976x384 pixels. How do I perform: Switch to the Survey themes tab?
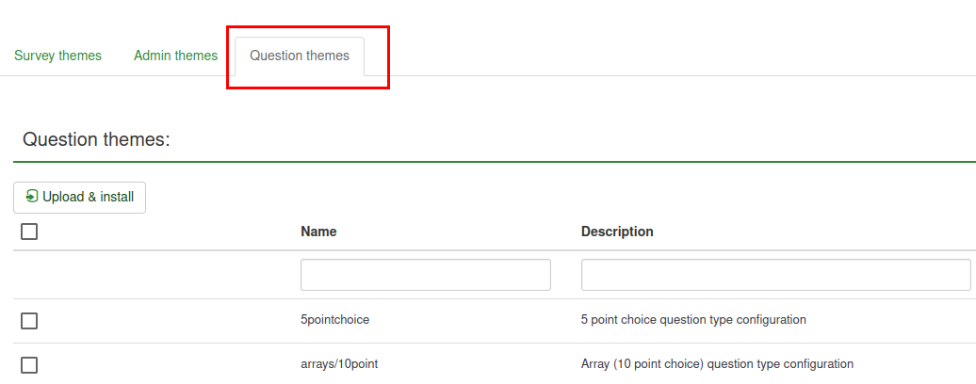tap(57, 56)
